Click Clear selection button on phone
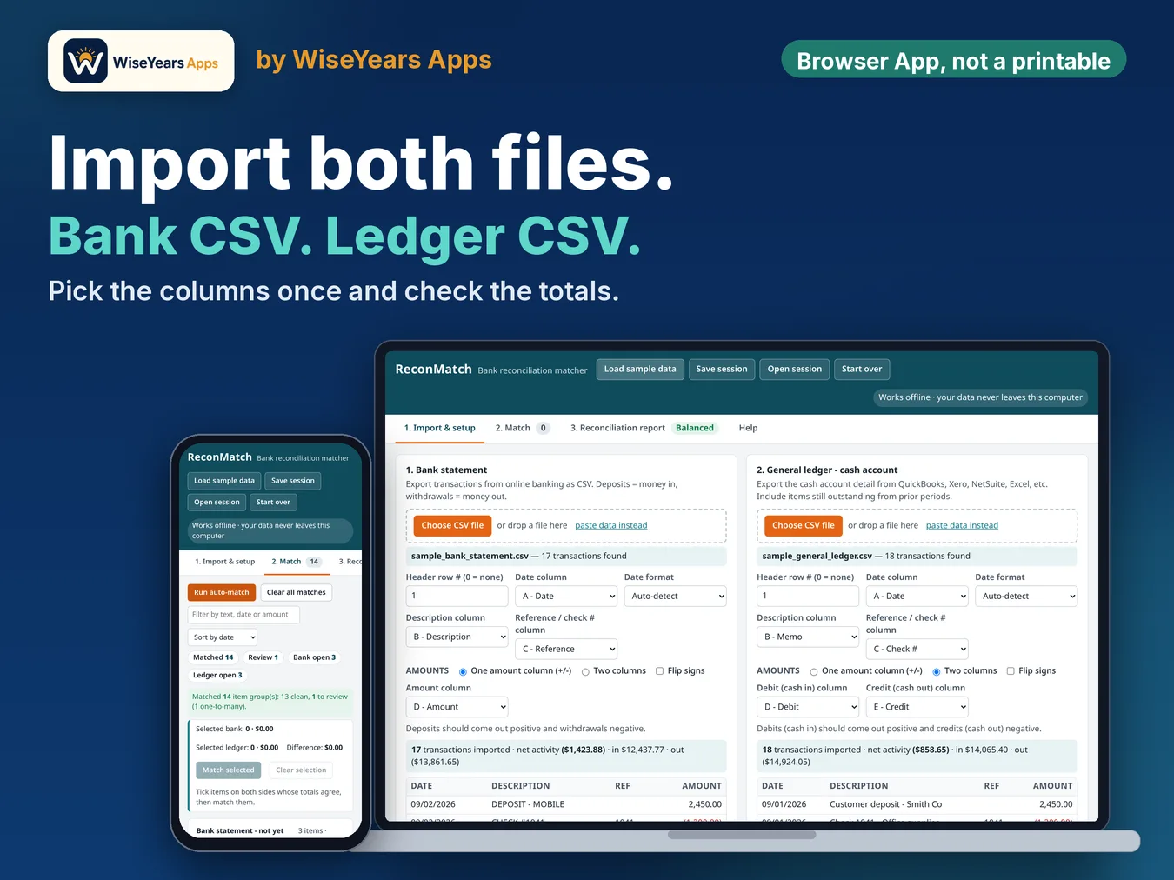Image resolution: width=1174 pixels, height=880 pixels. click(301, 770)
